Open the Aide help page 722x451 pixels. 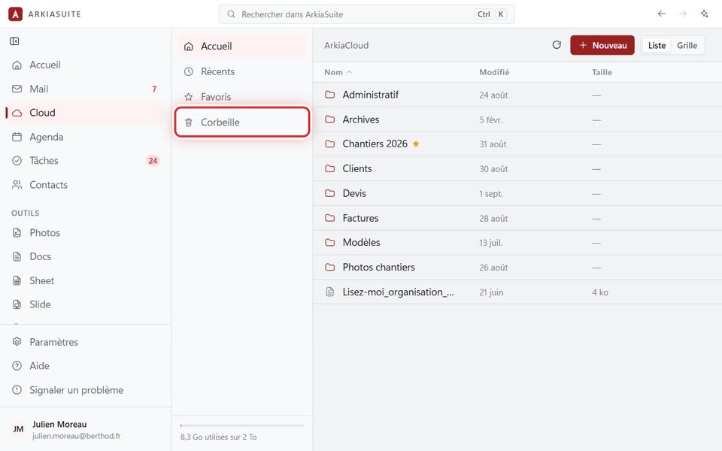(86, 366)
